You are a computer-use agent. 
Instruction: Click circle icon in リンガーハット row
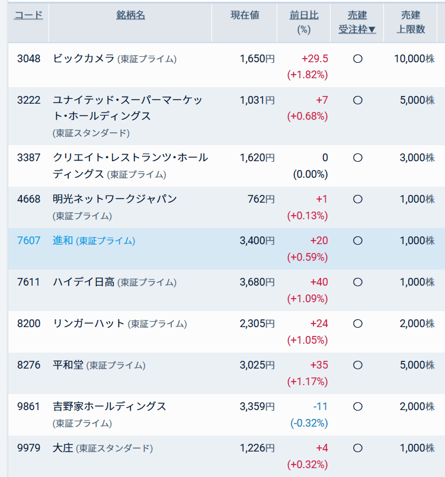358,324
